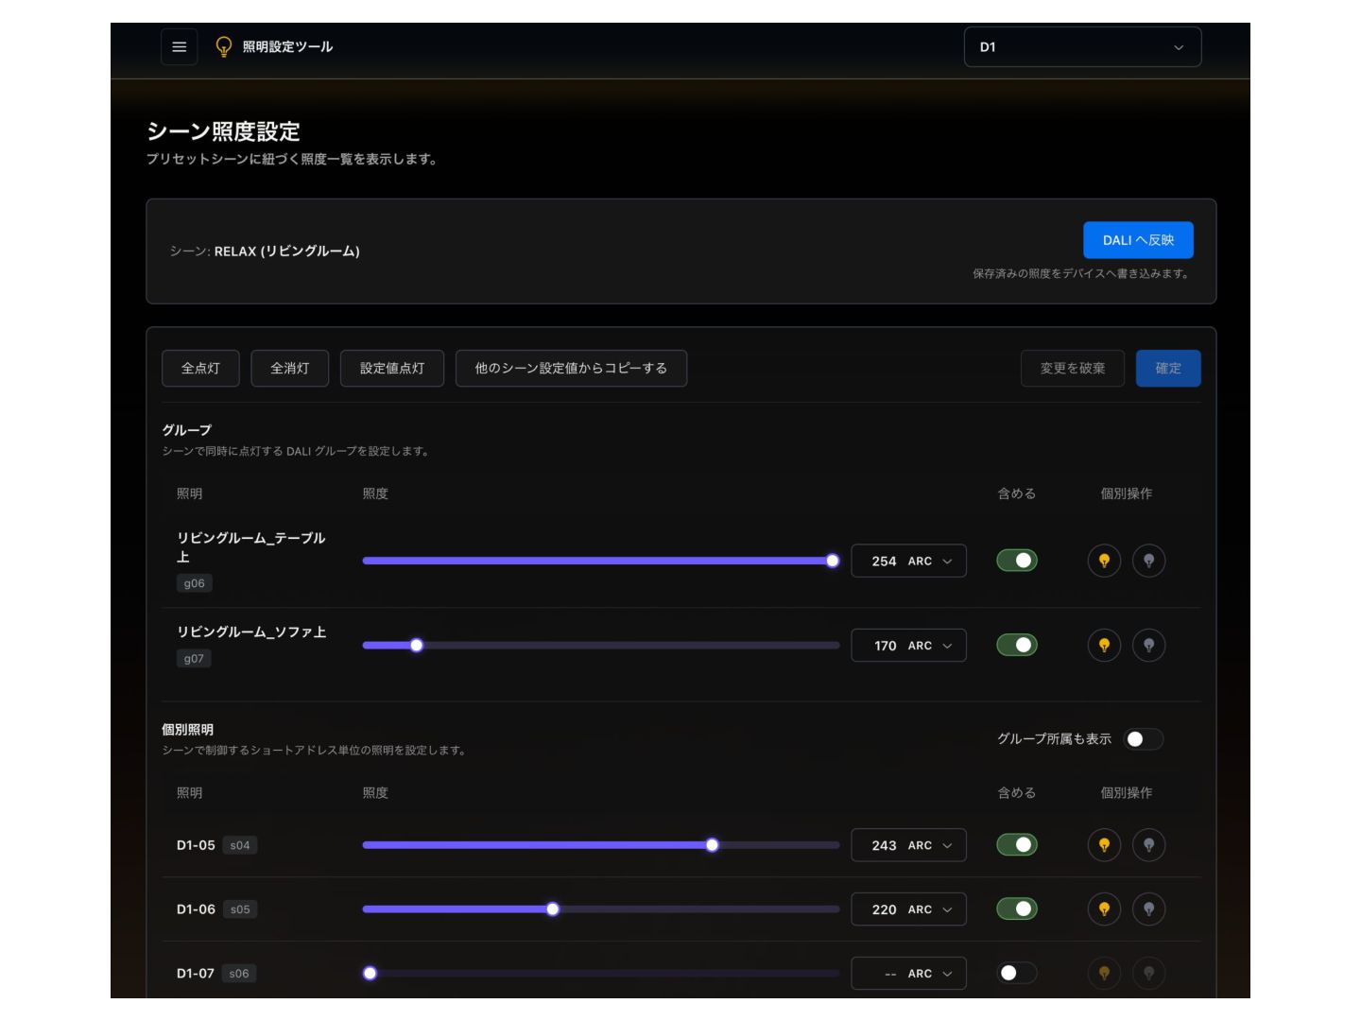This screenshot has width=1361, height=1021.
Task: Click the 全点灯 button
Action: pos(200,369)
